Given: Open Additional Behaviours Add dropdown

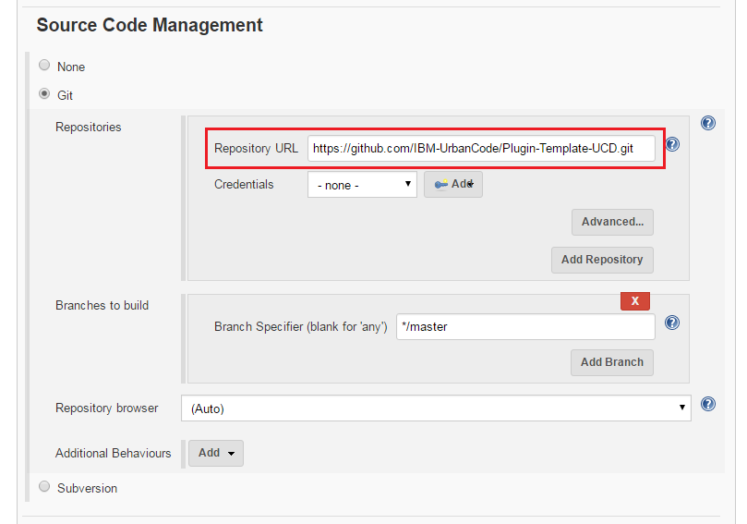Looking at the screenshot, I should pos(216,453).
